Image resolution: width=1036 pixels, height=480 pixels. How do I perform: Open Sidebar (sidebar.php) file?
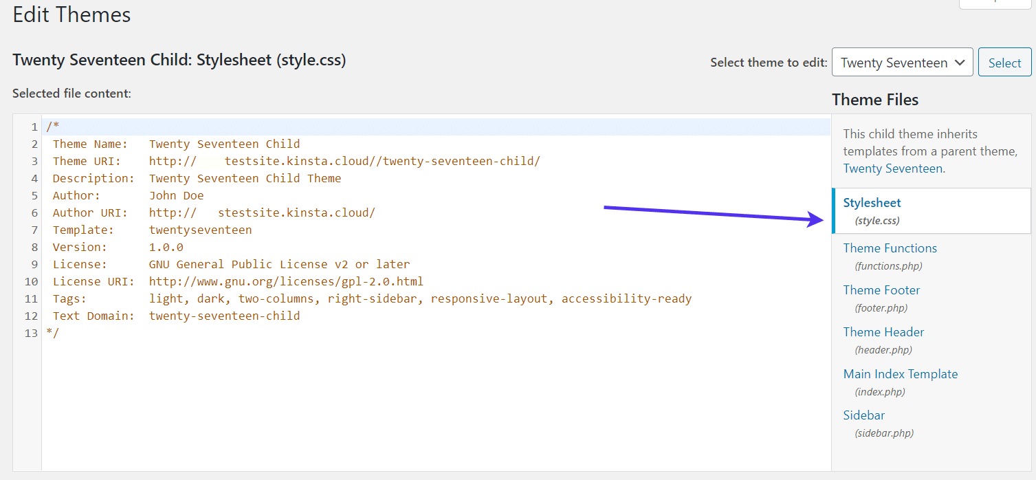[863, 415]
